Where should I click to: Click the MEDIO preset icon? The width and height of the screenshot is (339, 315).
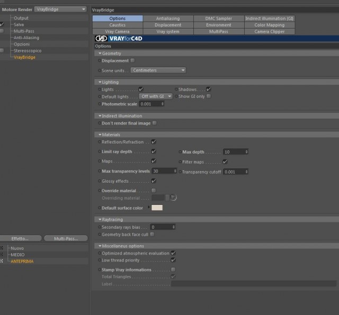2,255
